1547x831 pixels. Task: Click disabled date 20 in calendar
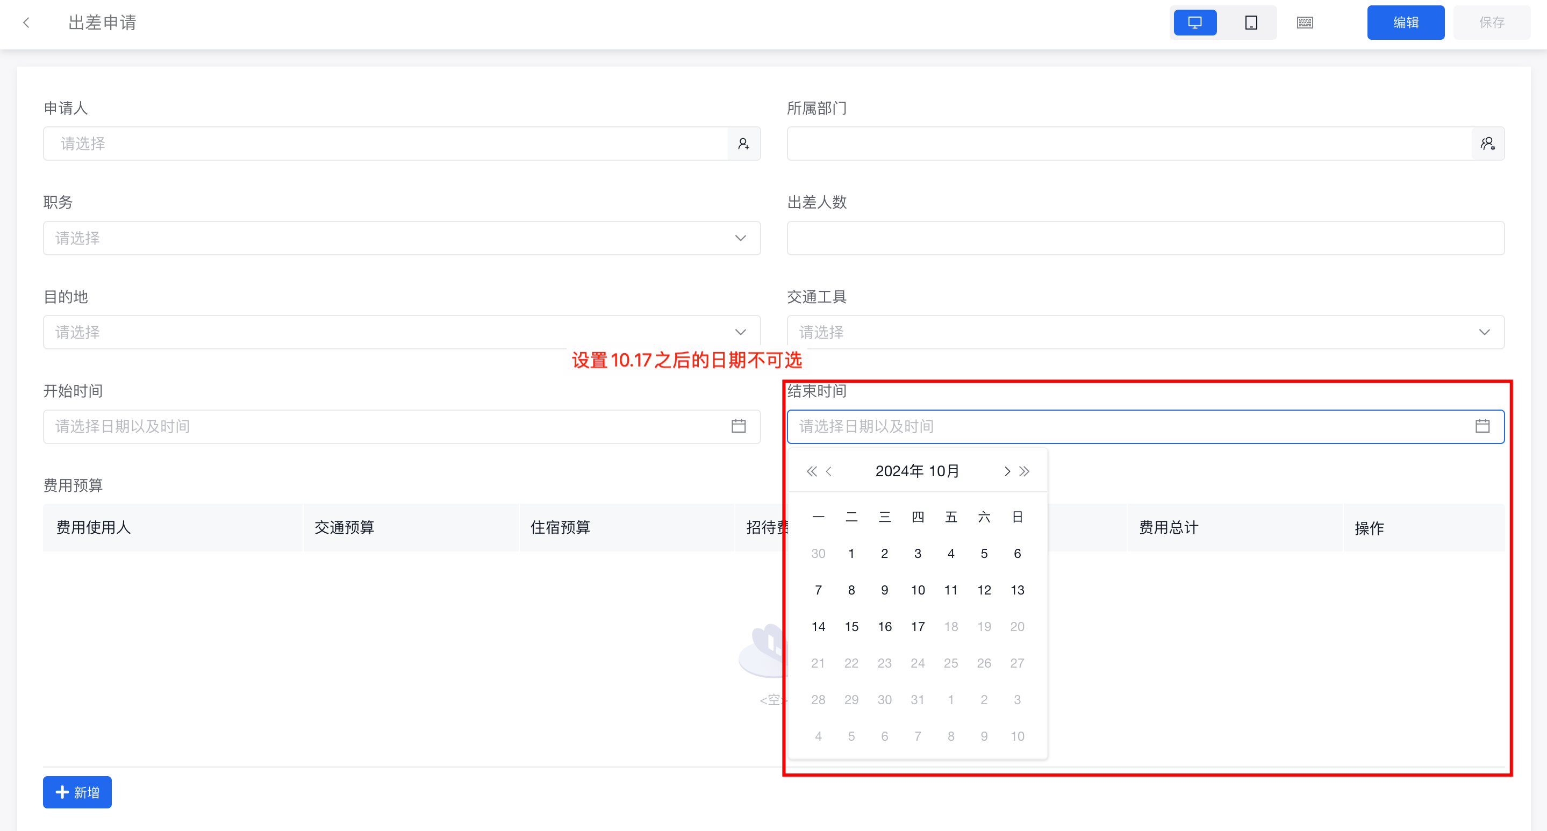coord(1018,627)
